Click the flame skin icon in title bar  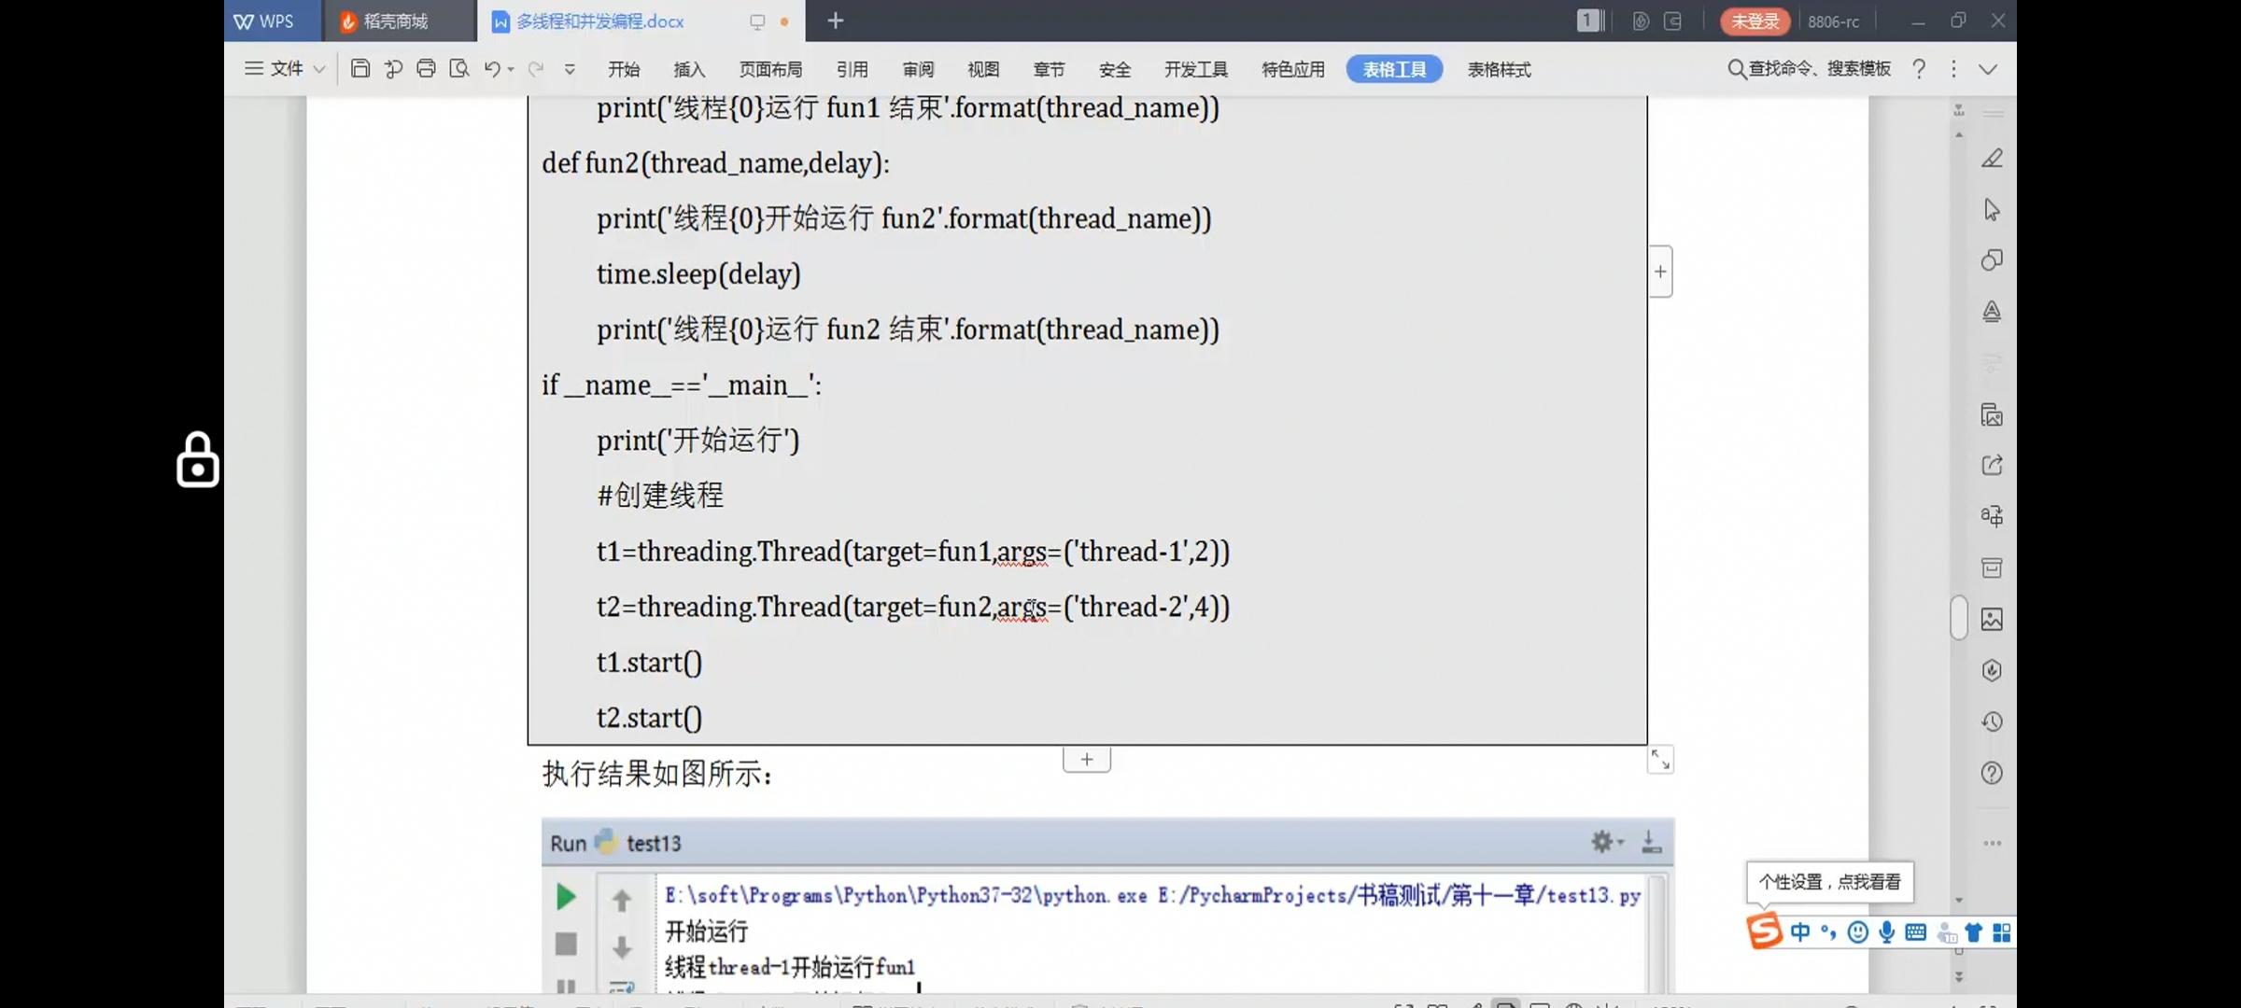[x=1641, y=21]
